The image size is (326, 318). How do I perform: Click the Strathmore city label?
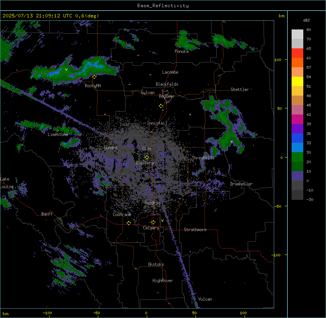coord(195,230)
